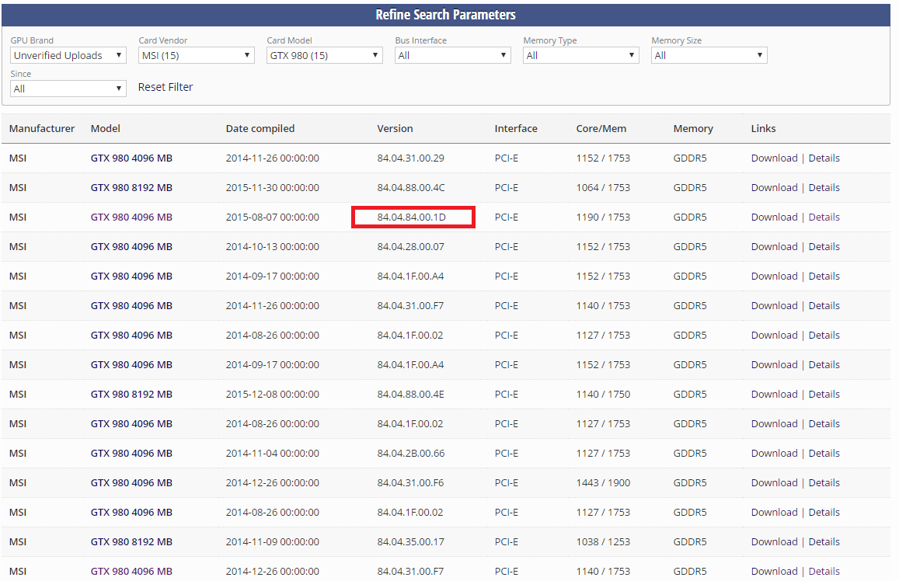Expand the Memory Type dropdown
The height and width of the screenshot is (581, 899).
click(580, 56)
